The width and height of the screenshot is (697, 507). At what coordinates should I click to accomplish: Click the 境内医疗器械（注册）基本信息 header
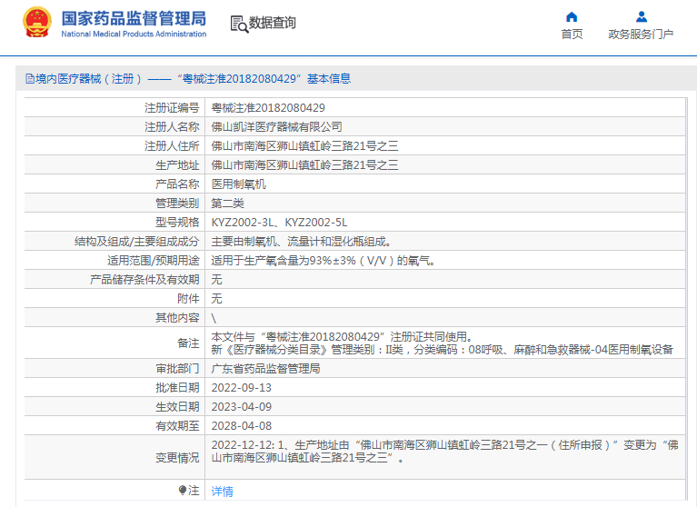point(188,79)
